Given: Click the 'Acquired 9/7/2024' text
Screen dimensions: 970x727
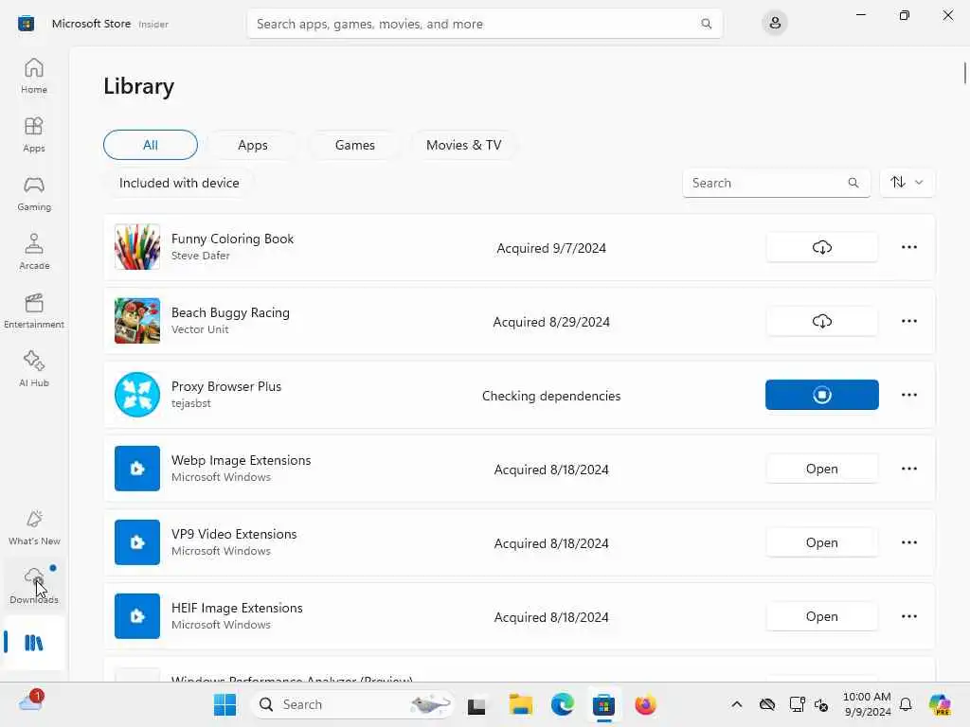Looking at the screenshot, I should tap(551, 248).
